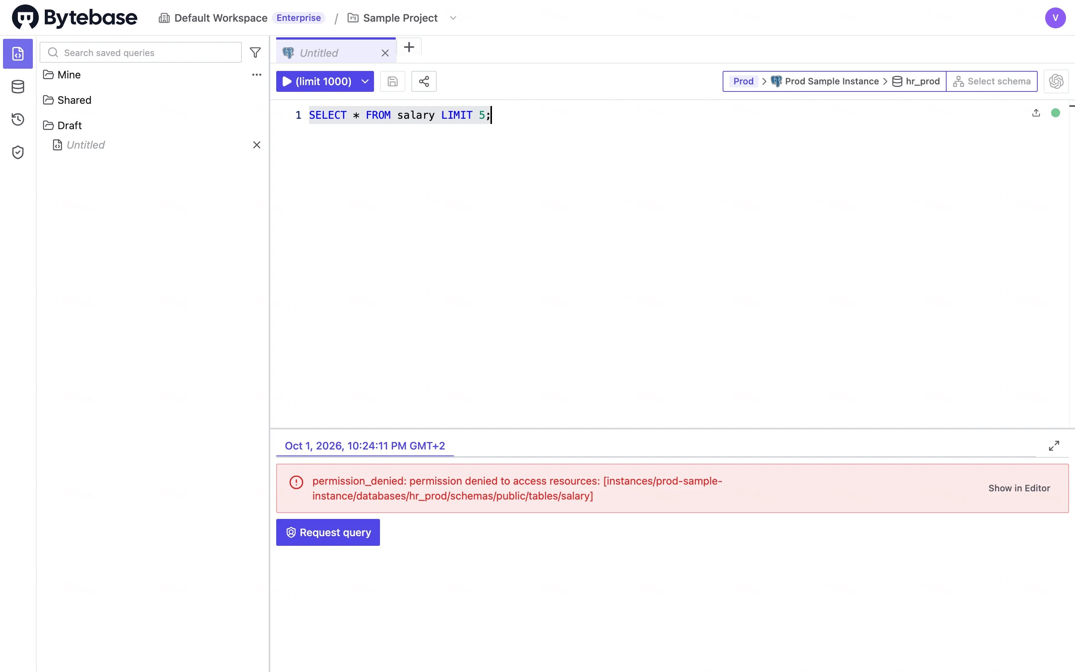Click the upload icon in the editor
The width and height of the screenshot is (1075, 672).
(x=1036, y=113)
